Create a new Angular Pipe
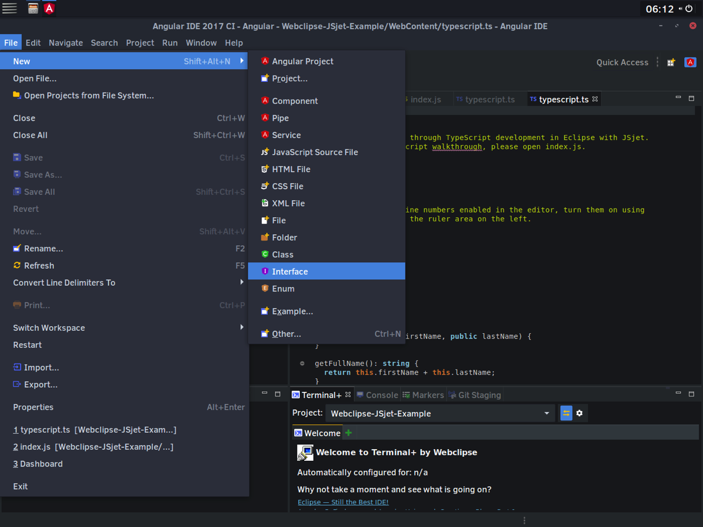The width and height of the screenshot is (703, 527). pos(326,118)
